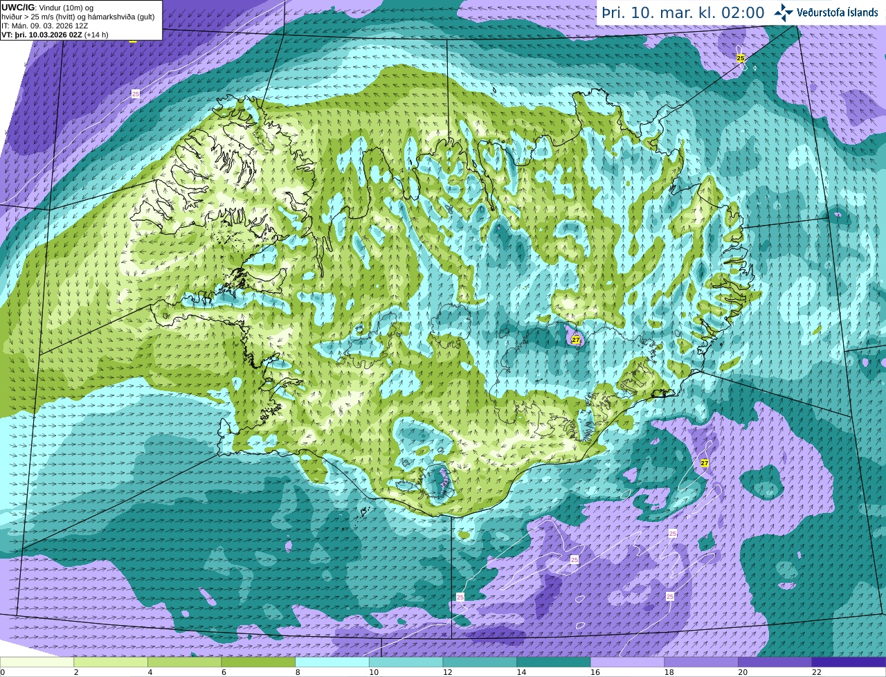Click the 14–16 m/s dark teal legend swatch
Viewport: 886px width, 677px height.
[x=554, y=662]
